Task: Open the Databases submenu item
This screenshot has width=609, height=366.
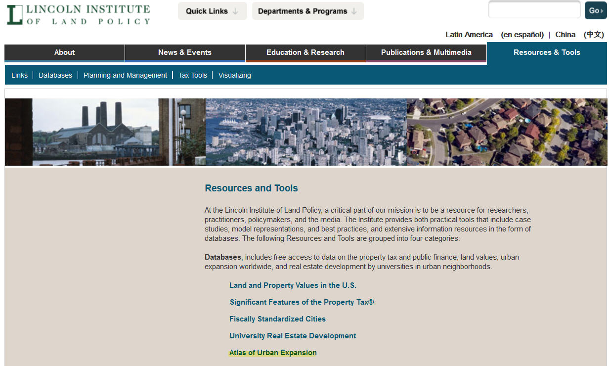Action: [55, 75]
